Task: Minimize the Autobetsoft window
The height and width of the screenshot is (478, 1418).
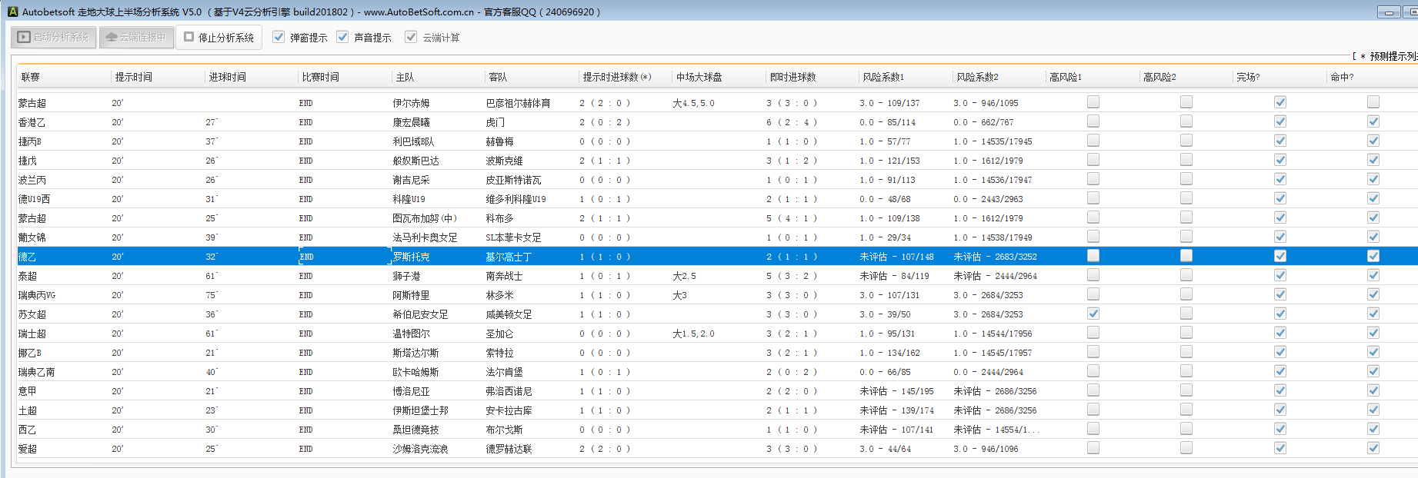Action: tap(1389, 12)
